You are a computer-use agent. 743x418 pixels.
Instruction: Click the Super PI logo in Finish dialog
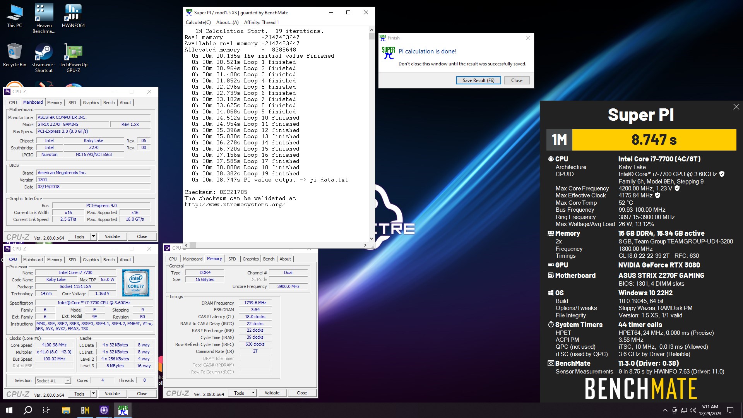(388, 53)
